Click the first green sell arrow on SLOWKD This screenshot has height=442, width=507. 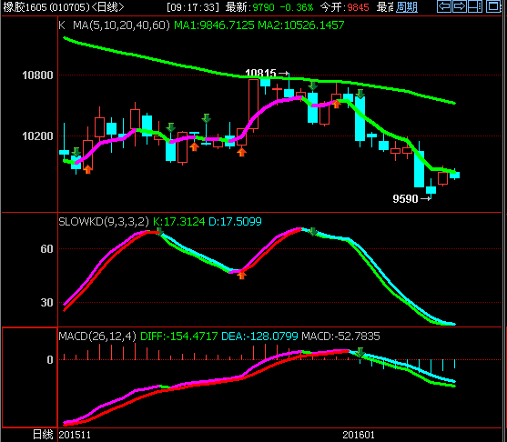159,231
